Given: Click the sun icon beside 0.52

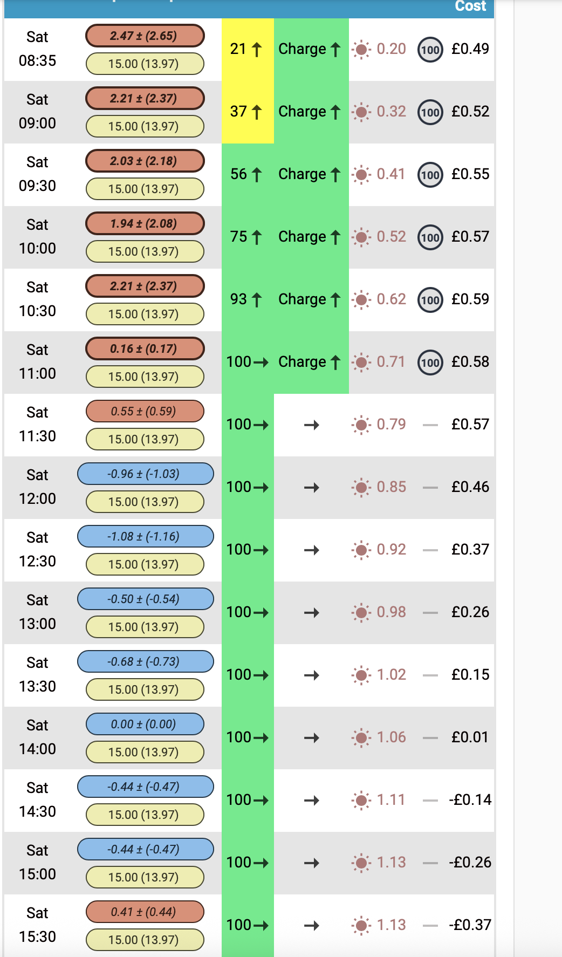Looking at the screenshot, I should (361, 237).
